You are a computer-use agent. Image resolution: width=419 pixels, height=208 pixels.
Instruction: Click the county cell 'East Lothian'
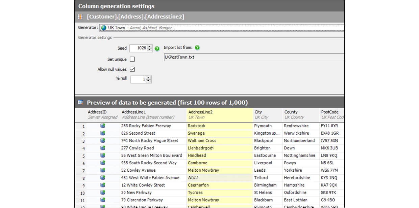pyautogui.click(x=301, y=200)
